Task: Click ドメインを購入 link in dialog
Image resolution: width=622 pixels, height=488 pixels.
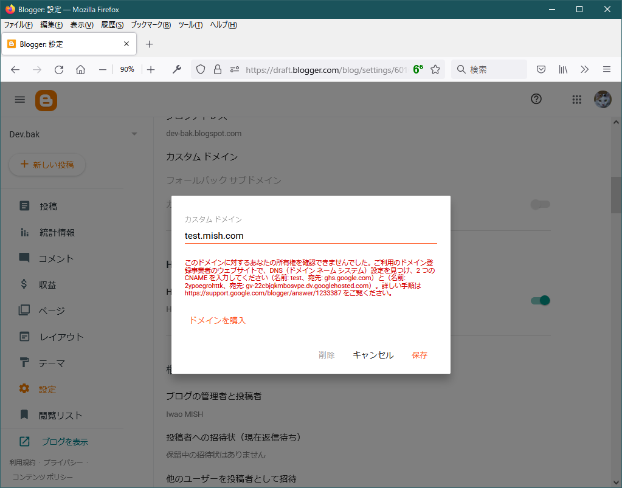Action: (218, 320)
